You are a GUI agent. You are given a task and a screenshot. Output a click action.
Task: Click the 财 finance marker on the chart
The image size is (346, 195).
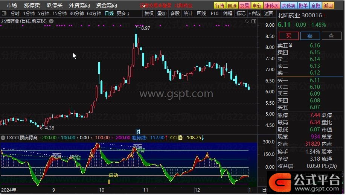click(138, 132)
